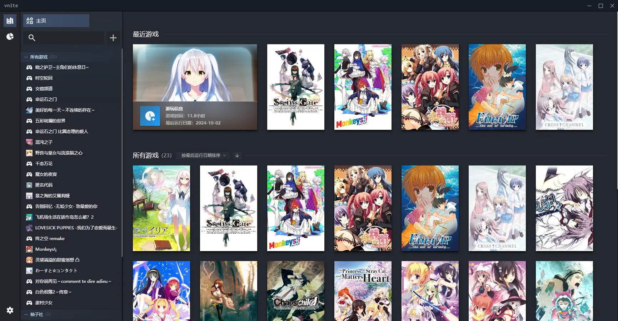The width and height of the screenshot is (618, 321).
Task: Open 告别回忆 -无垢少女- 致最爱的你
Action: [x=71, y=207]
